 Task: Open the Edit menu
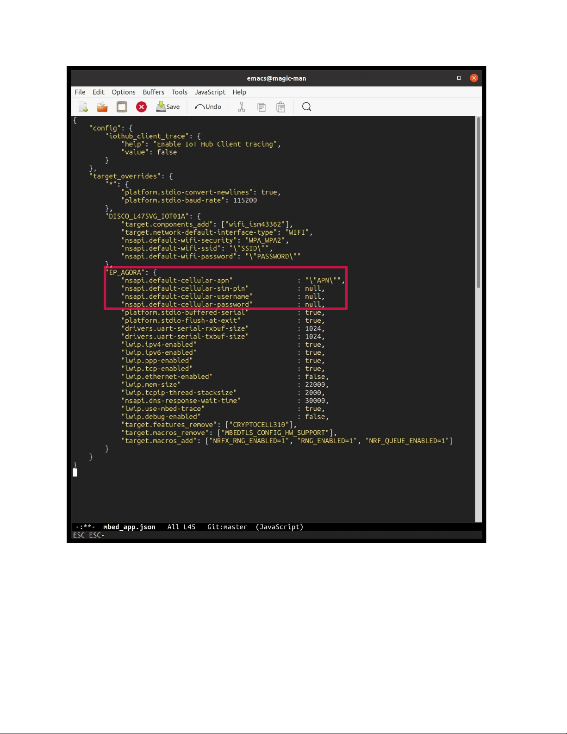(x=99, y=92)
